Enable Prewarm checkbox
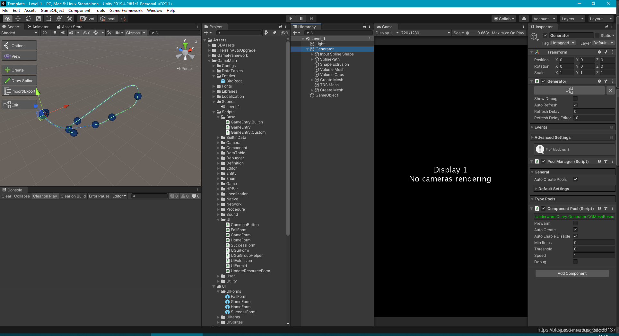Viewport: 619px width, 336px height. (575, 223)
